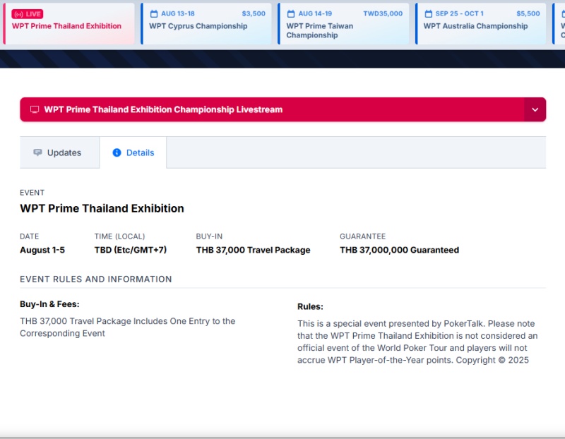Image resolution: width=565 pixels, height=439 pixels.
Task: Select the partially visible event card at right edge
Action: pyautogui.click(x=561, y=25)
